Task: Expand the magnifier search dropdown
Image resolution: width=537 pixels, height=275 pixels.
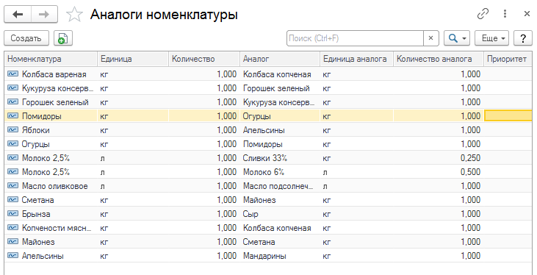Action: pos(457,38)
